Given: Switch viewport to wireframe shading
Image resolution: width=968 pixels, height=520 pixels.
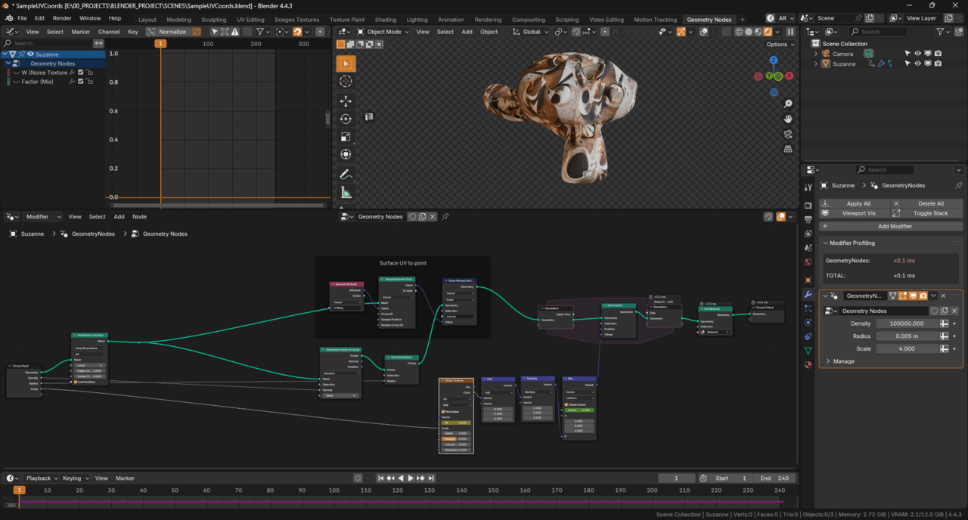Looking at the screenshot, I should pos(739,32).
